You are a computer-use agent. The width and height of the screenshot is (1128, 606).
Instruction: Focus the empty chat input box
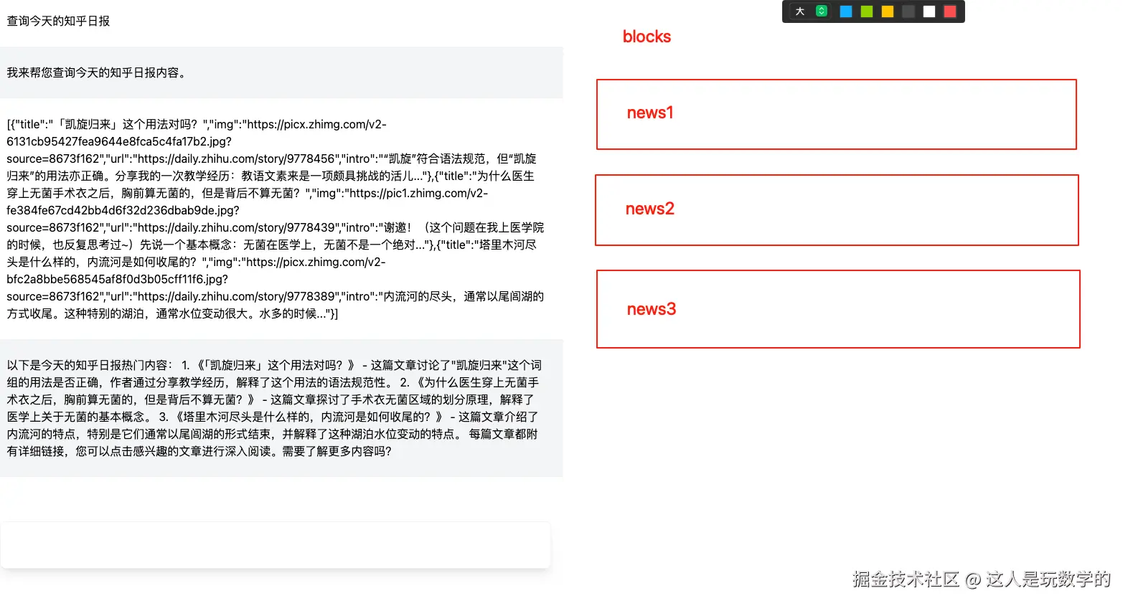[x=276, y=545]
